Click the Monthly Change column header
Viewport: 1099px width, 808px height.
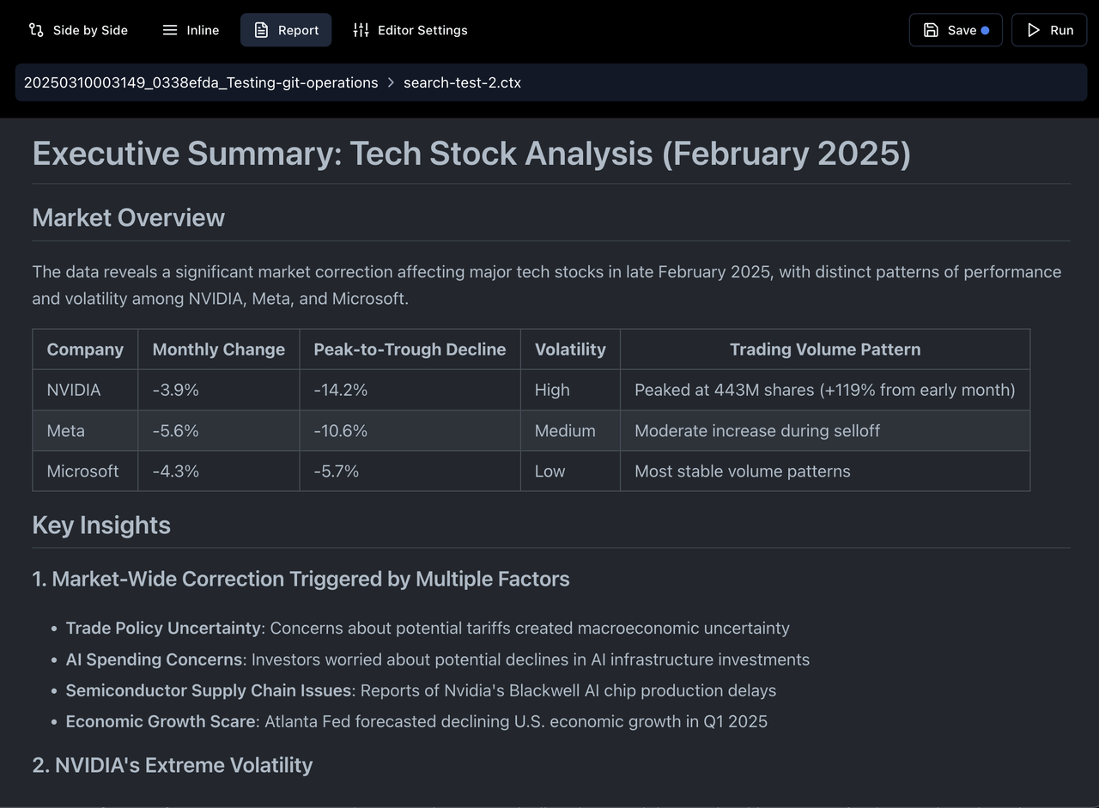click(218, 349)
